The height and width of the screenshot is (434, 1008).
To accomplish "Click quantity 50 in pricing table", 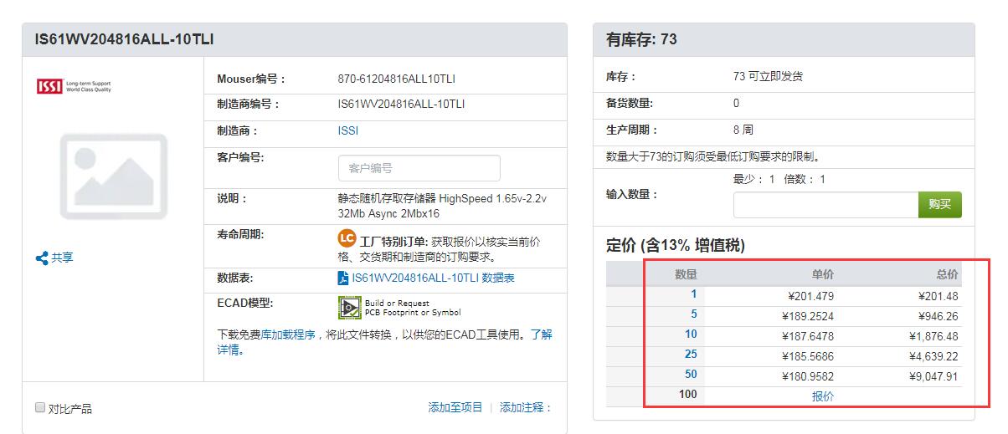I will click(691, 375).
